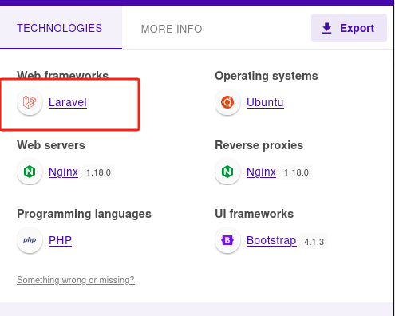Open the Laravel link
This screenshot has width=395, height=316.
pyautogui.click(x=68, y=102)
